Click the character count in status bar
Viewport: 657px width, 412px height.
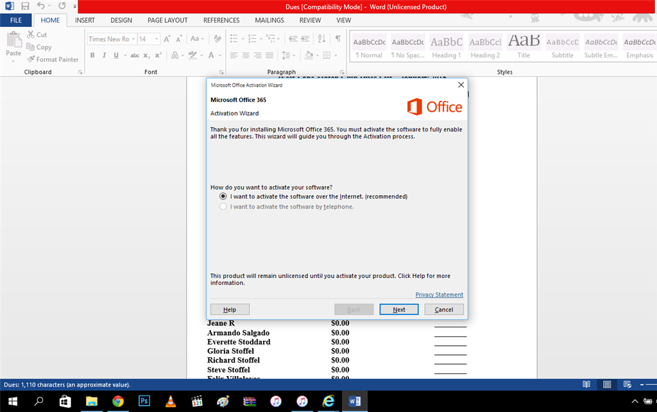click(x=67, y=384)
